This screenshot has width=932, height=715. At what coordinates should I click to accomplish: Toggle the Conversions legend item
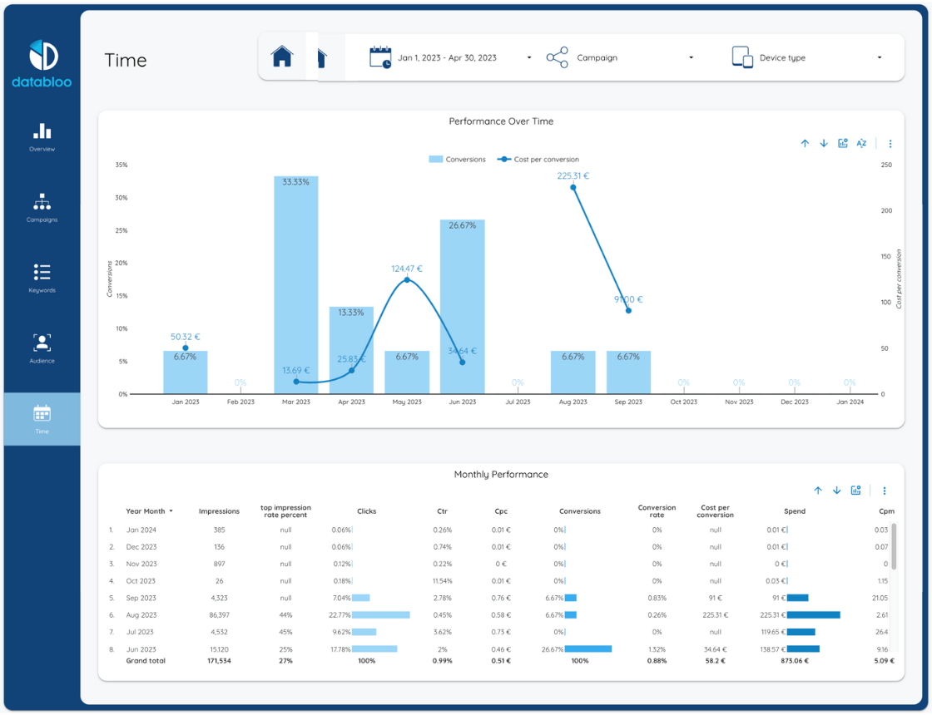[458, 160]
